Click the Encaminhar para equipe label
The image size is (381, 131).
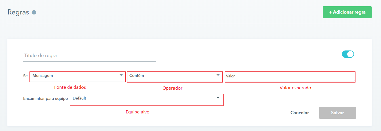[45, 99]
